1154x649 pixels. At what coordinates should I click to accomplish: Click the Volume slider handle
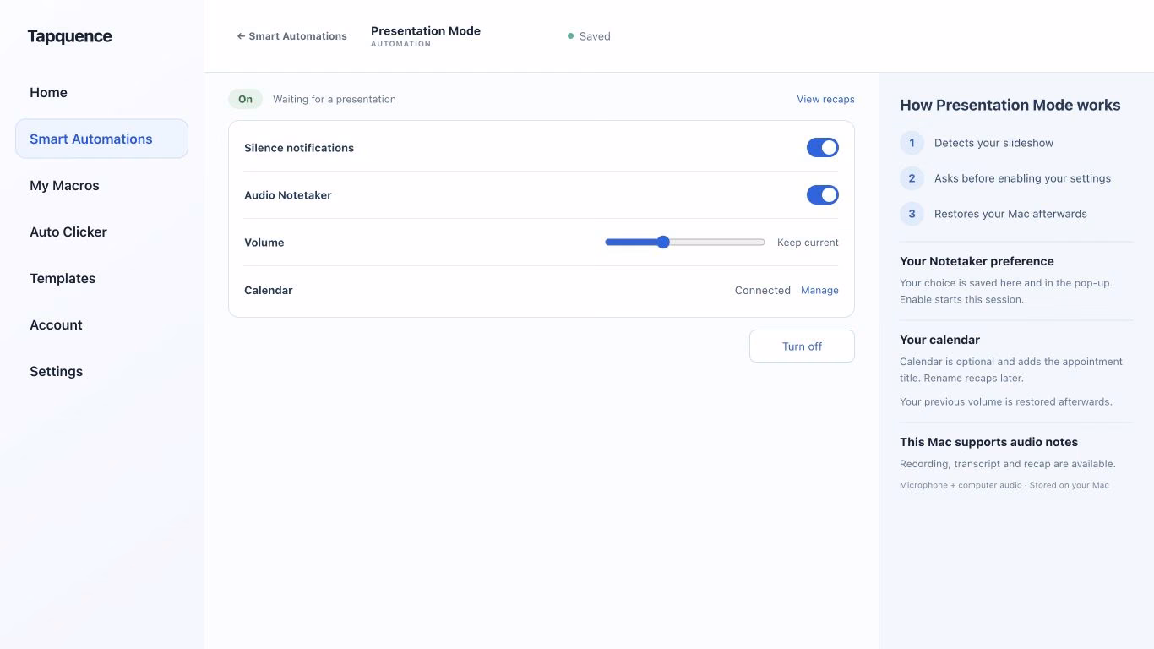coord(663,243)
